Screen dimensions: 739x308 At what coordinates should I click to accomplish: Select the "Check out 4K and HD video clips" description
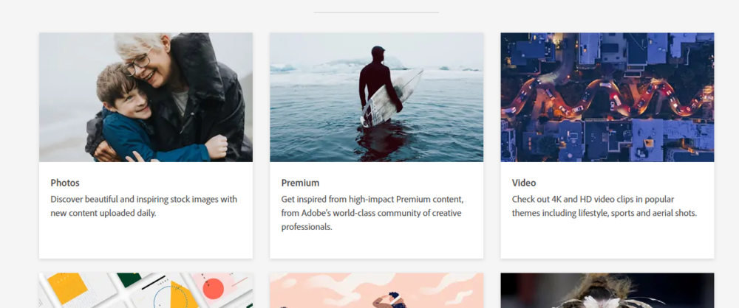604,206
